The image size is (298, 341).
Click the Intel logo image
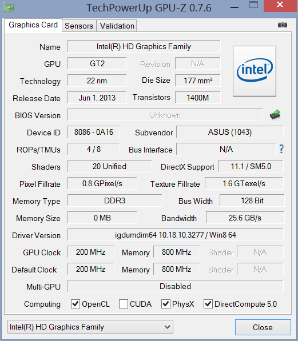tap(255, 71)
